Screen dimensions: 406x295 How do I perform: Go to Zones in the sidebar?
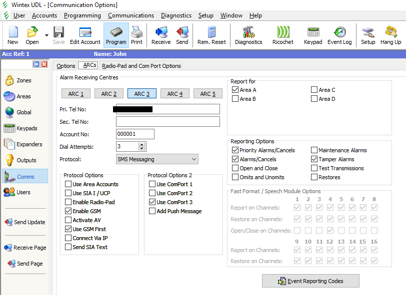point(18,80)
